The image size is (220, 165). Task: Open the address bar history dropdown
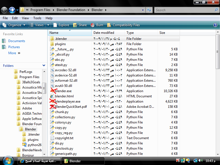143,10
